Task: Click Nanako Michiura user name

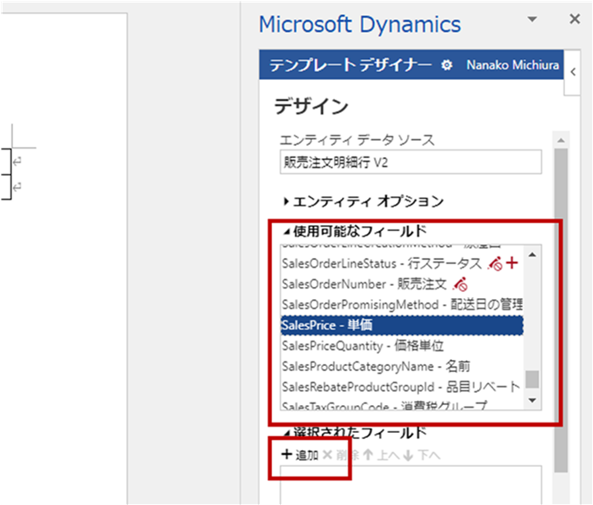Action: pyautogui.click(x=512, y=65)
